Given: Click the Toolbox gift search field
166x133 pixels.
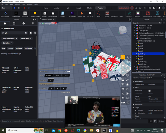Looking at the screenshot, I should pyautogui.click(x=14, y=33).
